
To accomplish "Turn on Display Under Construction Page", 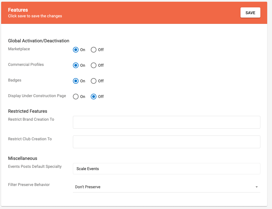I will [x=76, y=97].
